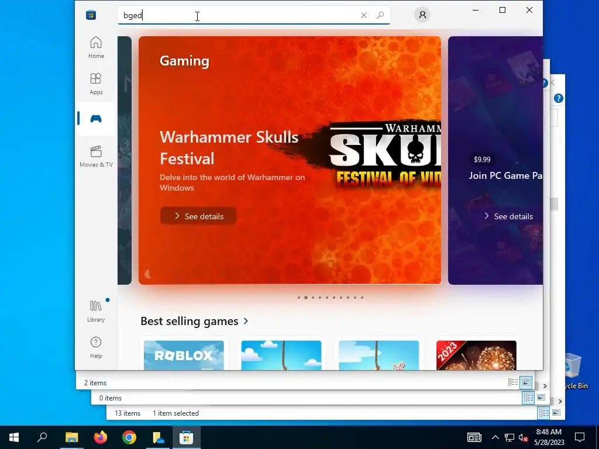Click the '2 items' status text

tap(95, 382)
